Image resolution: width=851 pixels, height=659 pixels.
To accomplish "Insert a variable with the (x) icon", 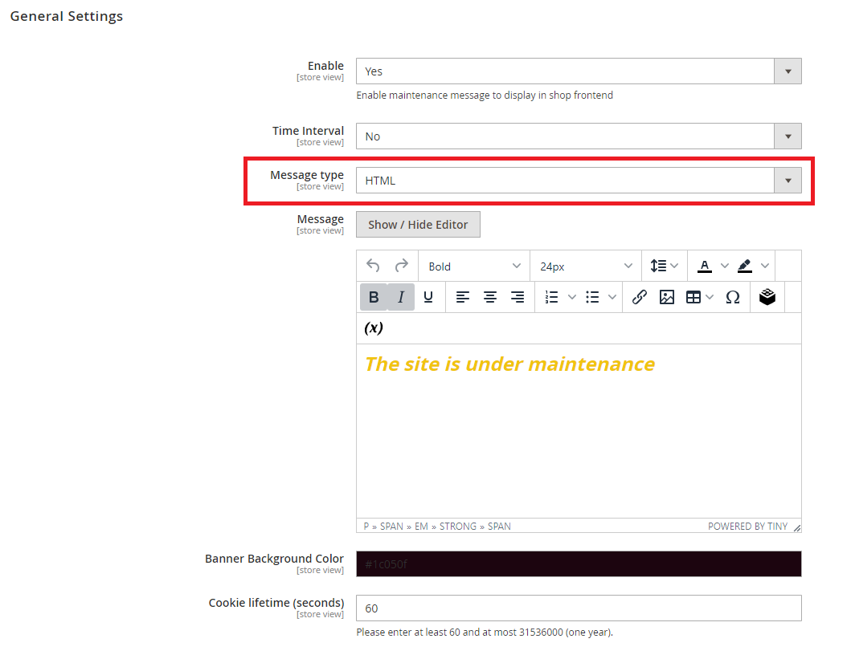I will coord(374,327).
